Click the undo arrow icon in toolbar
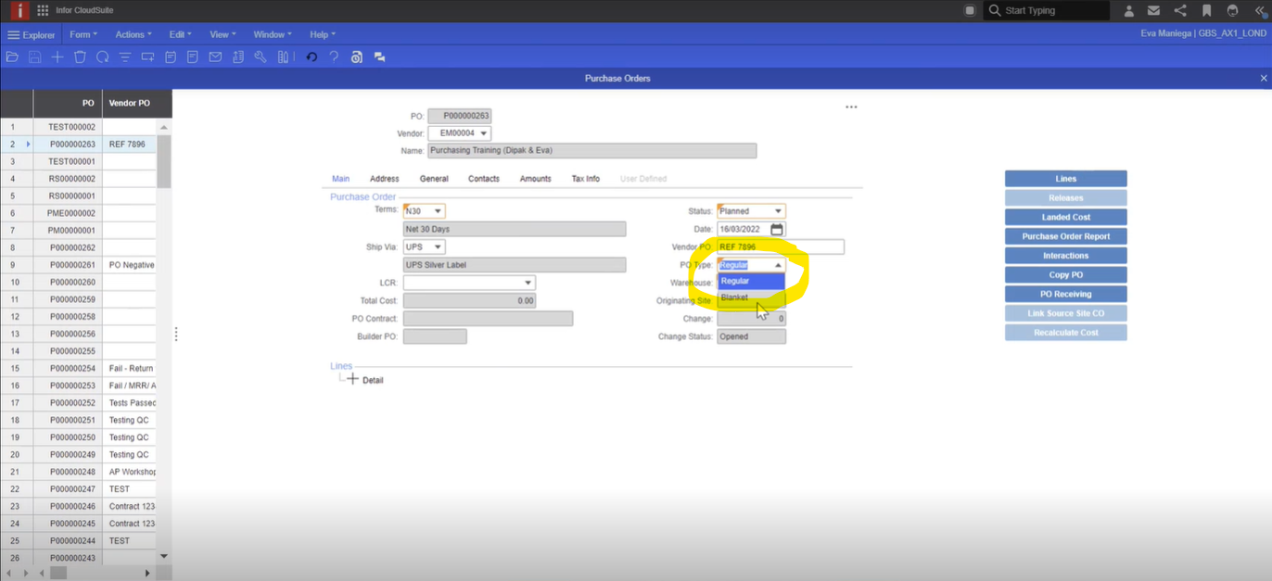This screenshot has height=581, width=1272. pos(312,57)
